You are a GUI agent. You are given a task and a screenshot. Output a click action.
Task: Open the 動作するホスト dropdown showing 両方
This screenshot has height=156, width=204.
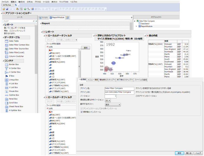[113, 105]
